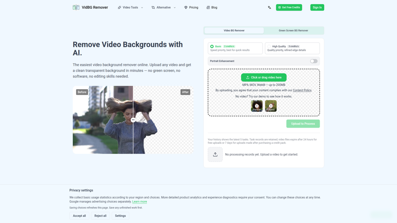Click the '3 credits/s' badge
Image resolution: width=397 pixels, height=223 pixels.
tap(294, 47)
